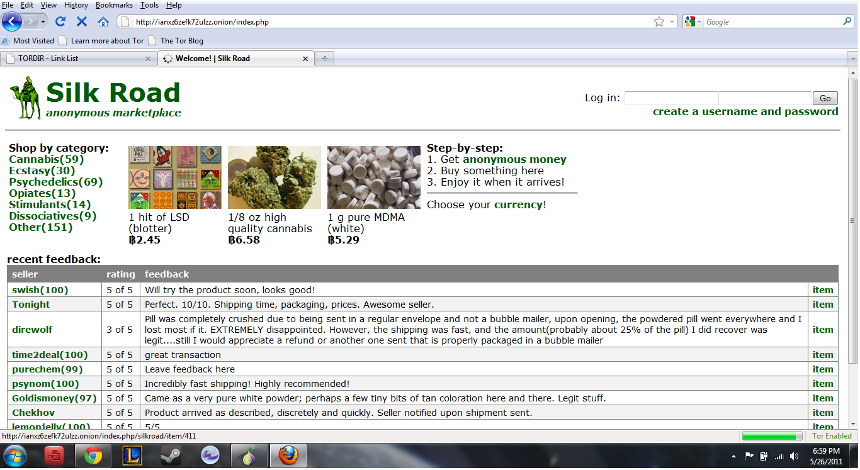860x470 pixels.
Task: Stop loading with the X button
Action: tap(82, 21)
